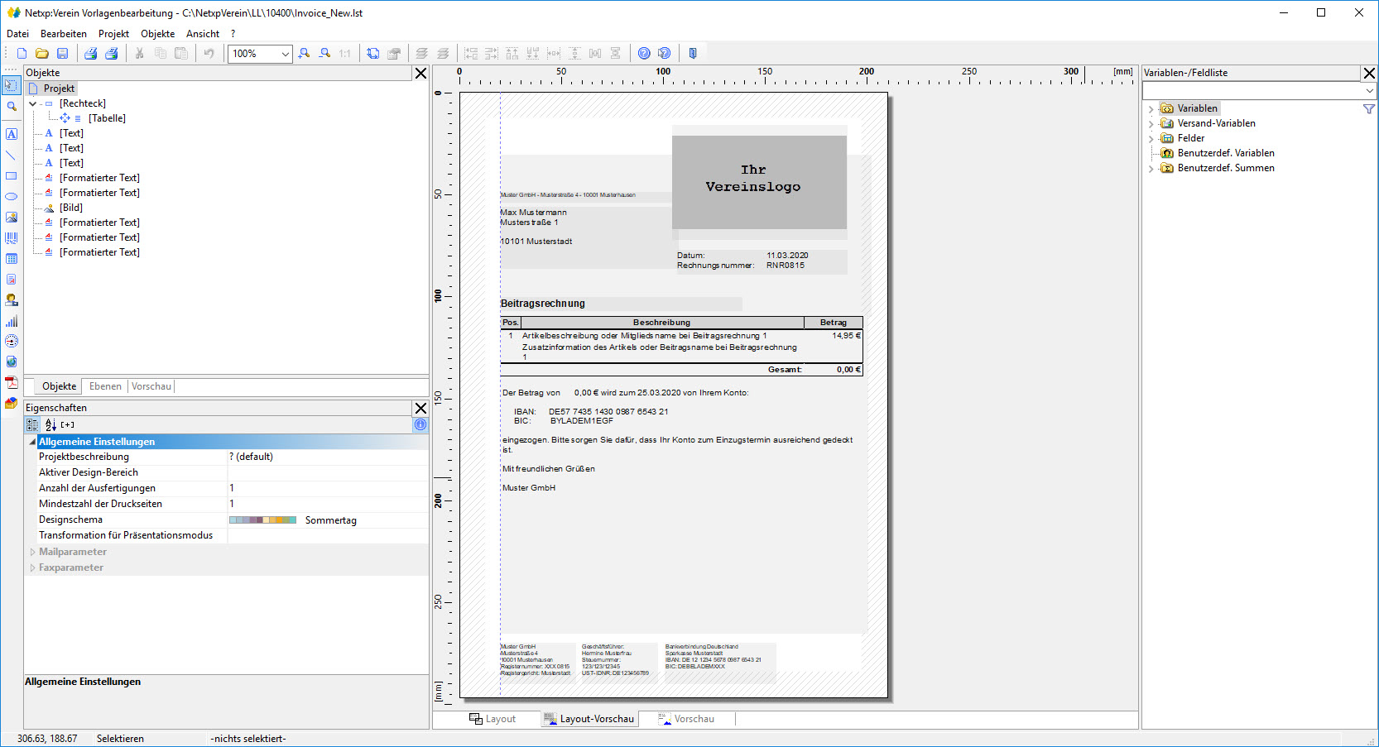Image resolution: width=1379 pixels, height=747 pixels.
Task: Switch to the Layout tab below canvas
Action: coord(493,719)
